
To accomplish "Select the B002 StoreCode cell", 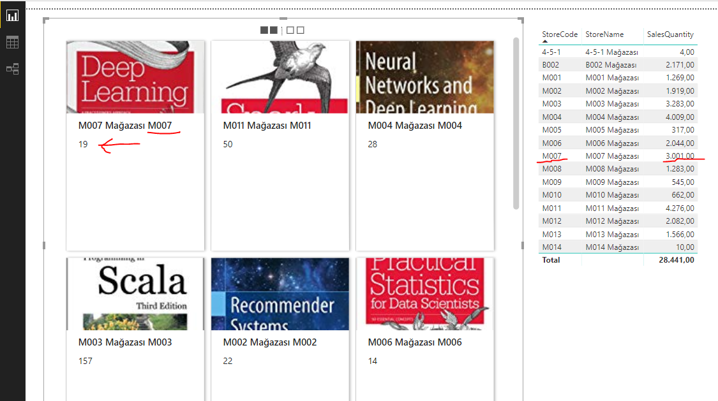I will click(550, 65).
